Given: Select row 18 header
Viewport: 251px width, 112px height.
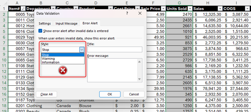Looking at the screenshot, I should pos(4,106).
